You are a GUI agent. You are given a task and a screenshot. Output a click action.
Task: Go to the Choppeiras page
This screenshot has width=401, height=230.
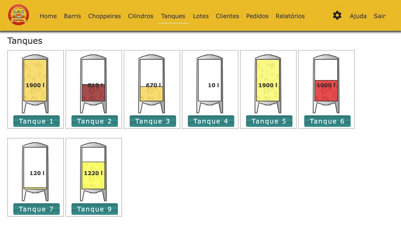click(x=105, y=16)
